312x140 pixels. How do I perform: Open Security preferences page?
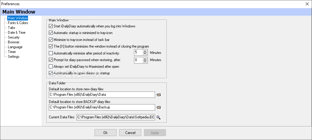click(14, 37)
